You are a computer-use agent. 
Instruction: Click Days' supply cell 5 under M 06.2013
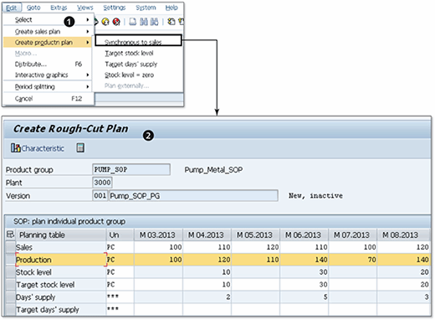(x=304, y=297)
